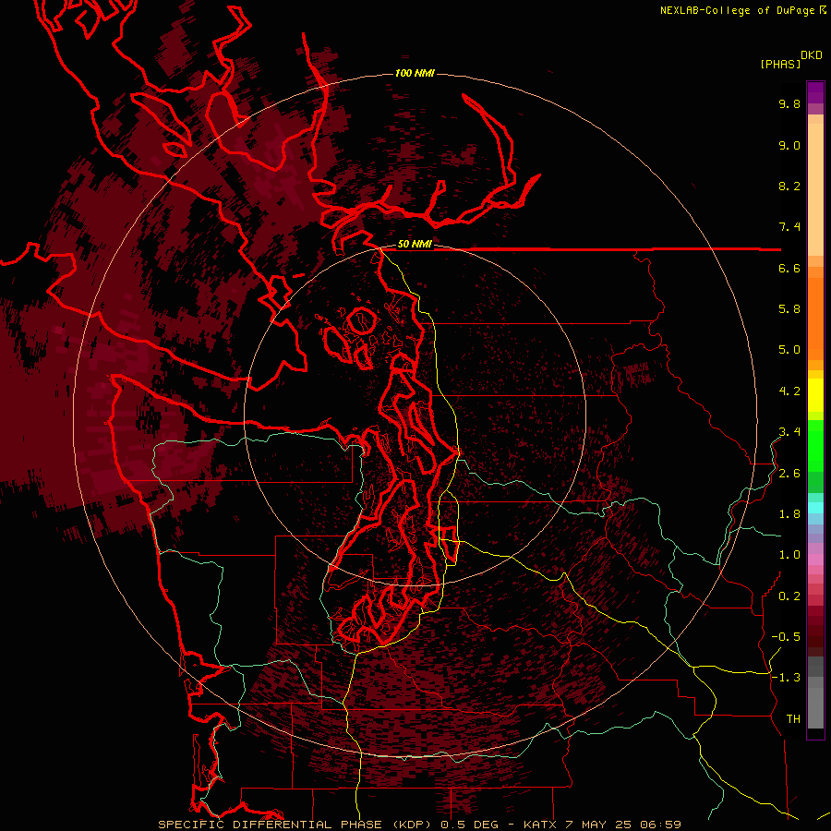Click the purple swatch atop the color bar

pos(815,92)
